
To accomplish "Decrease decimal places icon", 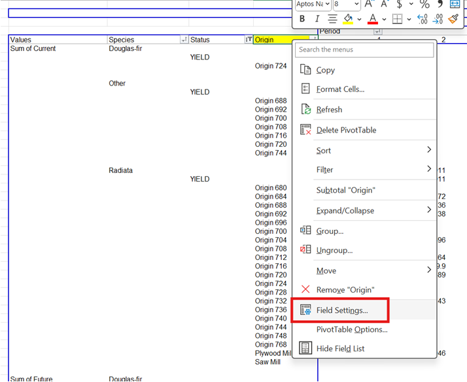I will 438,19.
